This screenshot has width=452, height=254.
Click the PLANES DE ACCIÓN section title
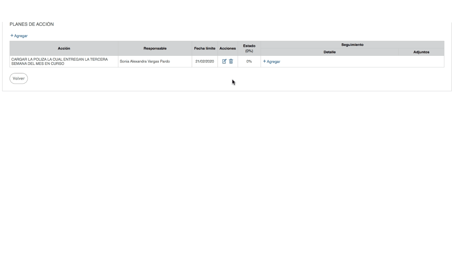(x=32, y=24)
